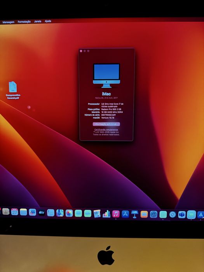Launch the Notes app from the Dock

pyautogui.click(x=23, y=212)
